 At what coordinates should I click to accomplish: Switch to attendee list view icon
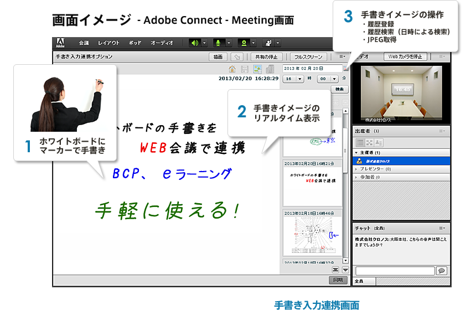pyautogui.click(x=360, y=143)
